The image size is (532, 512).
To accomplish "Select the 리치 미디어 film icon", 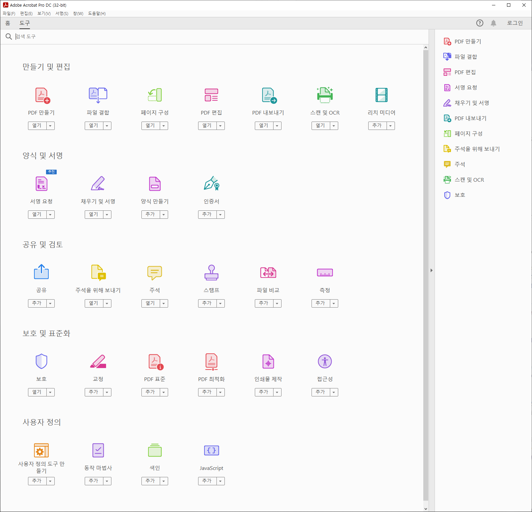I will (382, 95).
